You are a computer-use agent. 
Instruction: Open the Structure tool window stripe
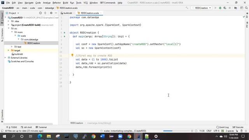click(2, 35)
